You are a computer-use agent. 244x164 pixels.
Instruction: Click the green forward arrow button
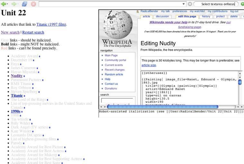point(14,4)
